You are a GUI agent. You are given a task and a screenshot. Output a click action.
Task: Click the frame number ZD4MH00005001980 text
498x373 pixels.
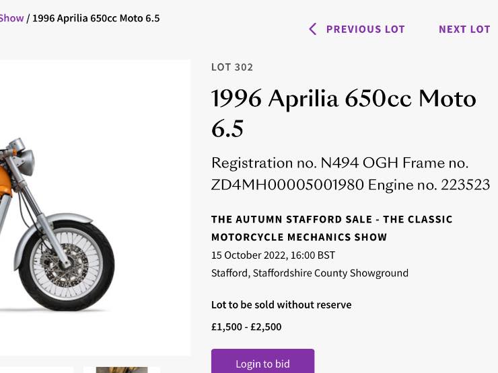(x=287, y=185)
